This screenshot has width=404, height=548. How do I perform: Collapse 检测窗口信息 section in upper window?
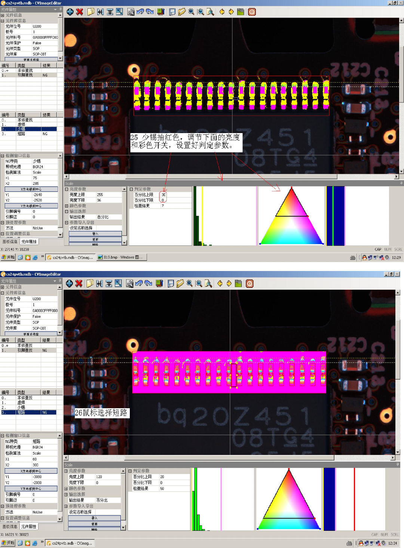[x=2, y=156]
